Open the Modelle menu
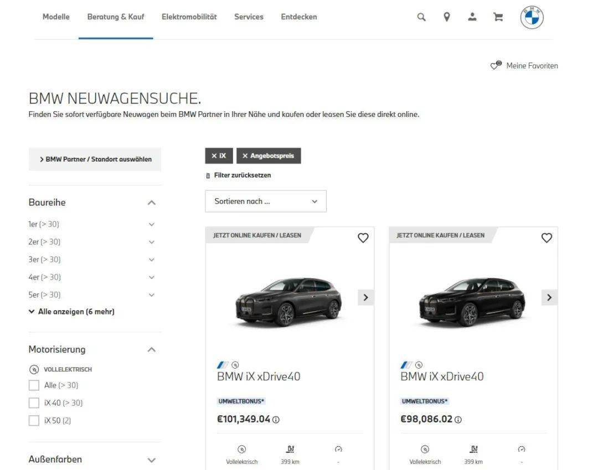598x470 pixels. click(x=56, y=17)
